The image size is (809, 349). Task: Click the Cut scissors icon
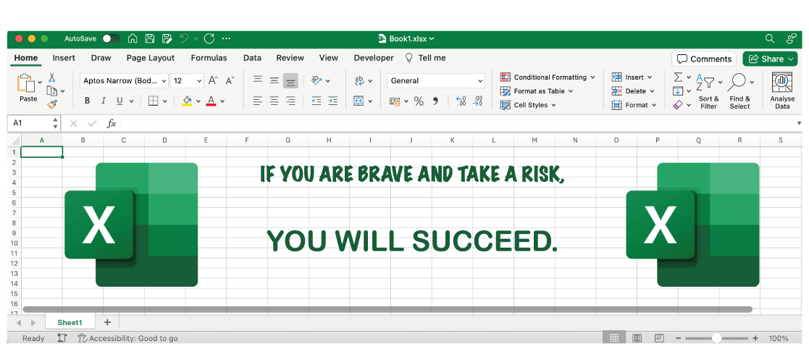click(51, 77)
